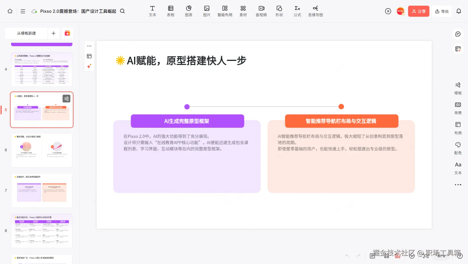The image size is (468, 264).
Task: Open the 形状 shapes tool
Action: [279, 11]
